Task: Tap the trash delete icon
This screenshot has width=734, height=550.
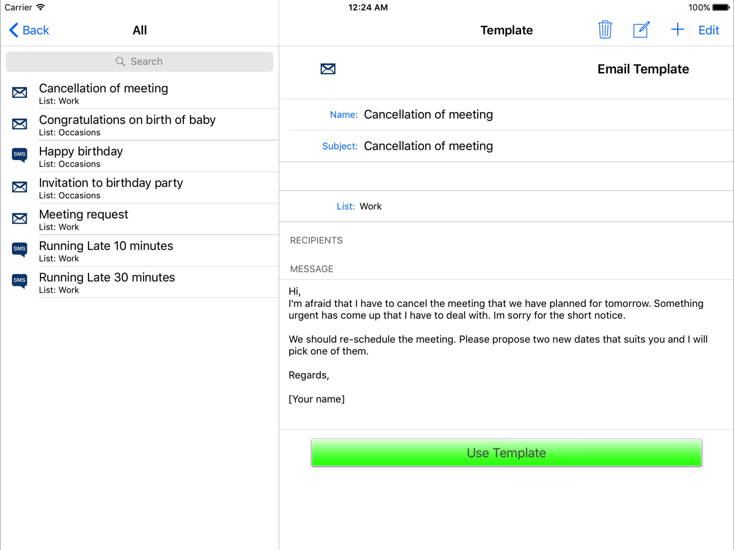Action: click(605, 30)
